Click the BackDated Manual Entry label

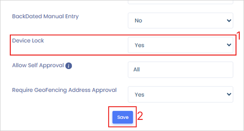[x=45, y=16]
